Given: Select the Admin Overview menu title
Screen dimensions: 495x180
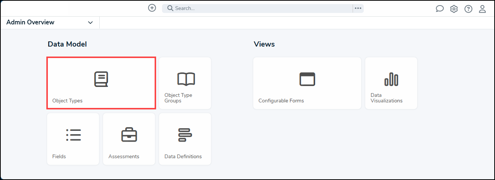Looking at the screenshot, I should click(x=30, y=22).
